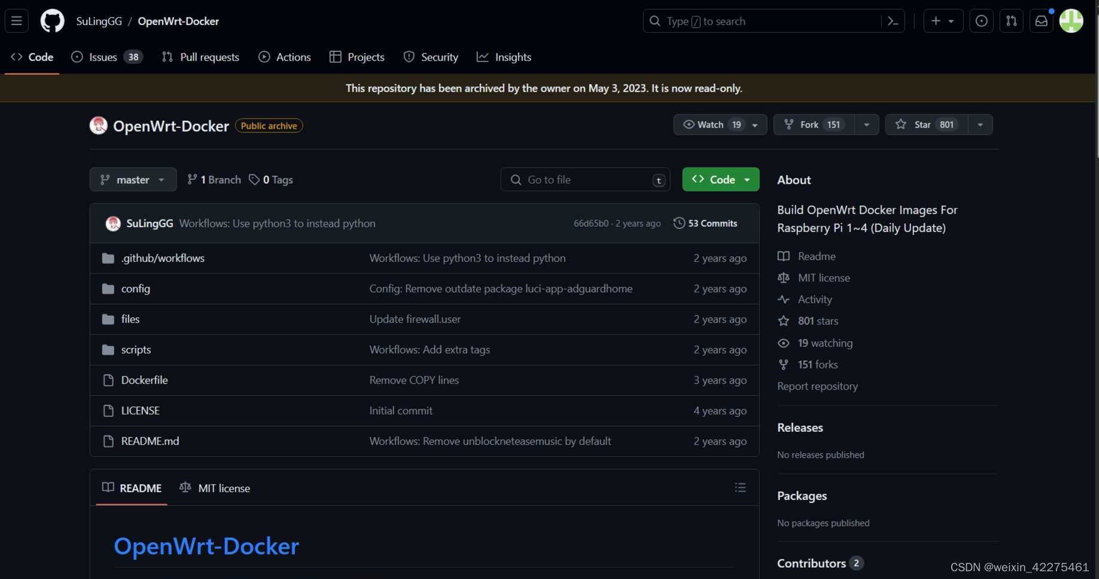Open the files folder

click(130, 319)
